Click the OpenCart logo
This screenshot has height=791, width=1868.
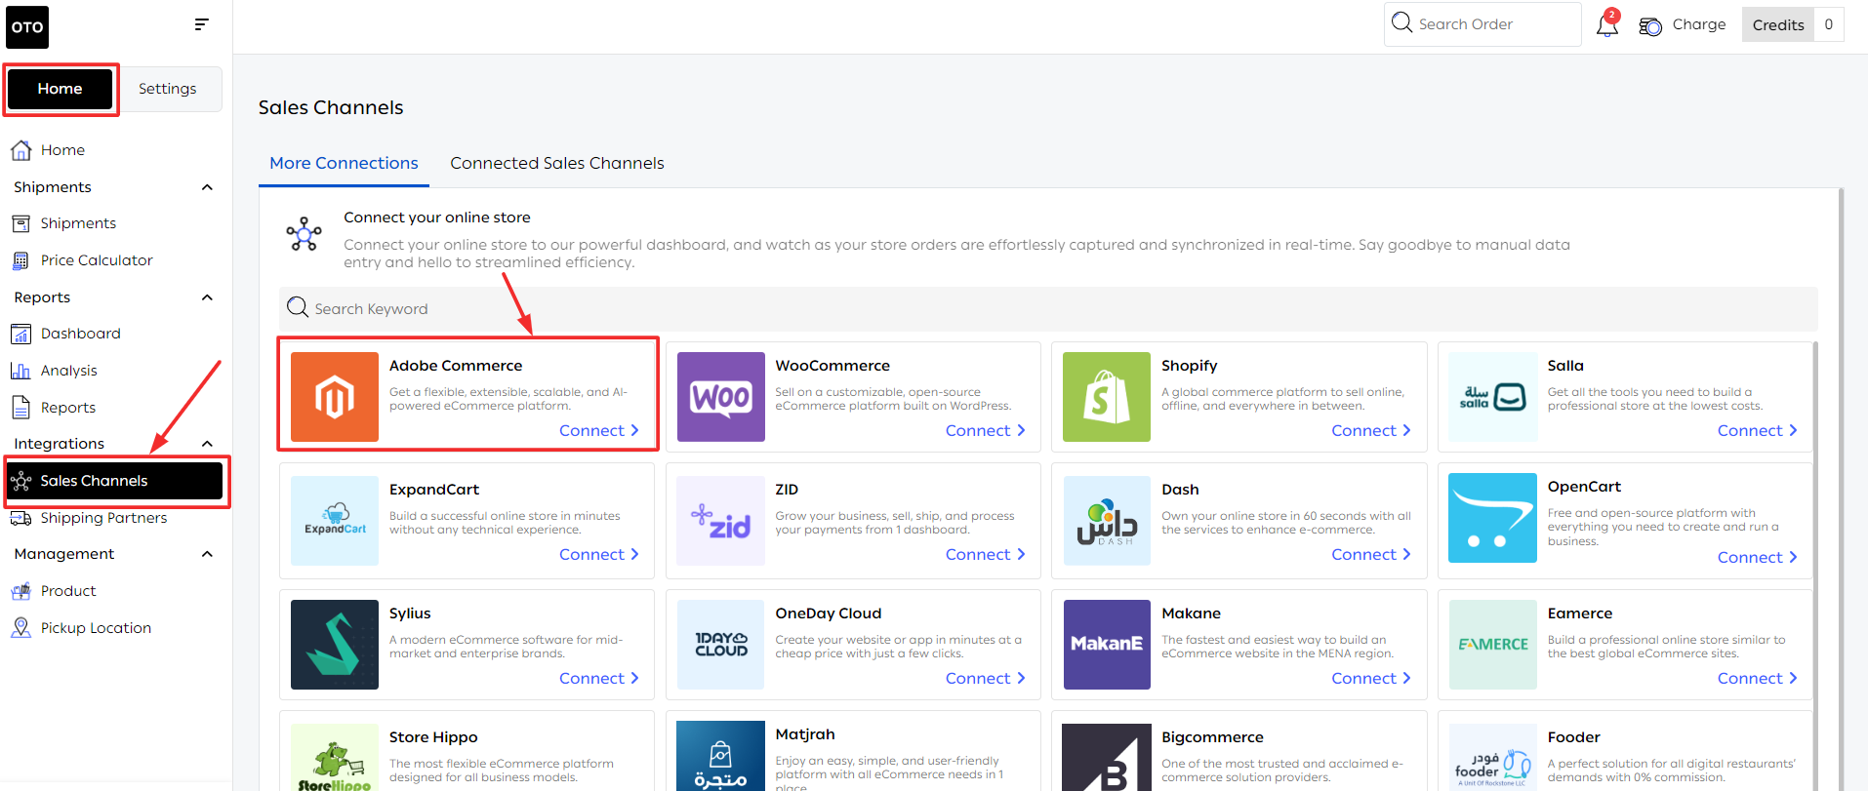click(1493, 518)
